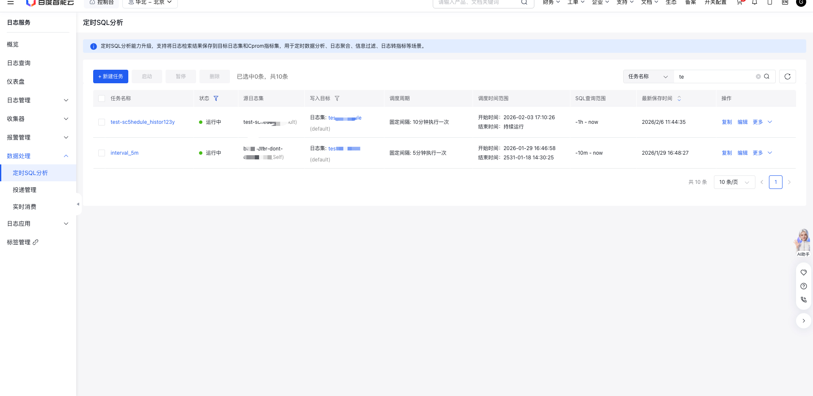This screenshot has height=396, width=813.
Task: Click the global search magnifier icon
Action: tap(524, 2)
